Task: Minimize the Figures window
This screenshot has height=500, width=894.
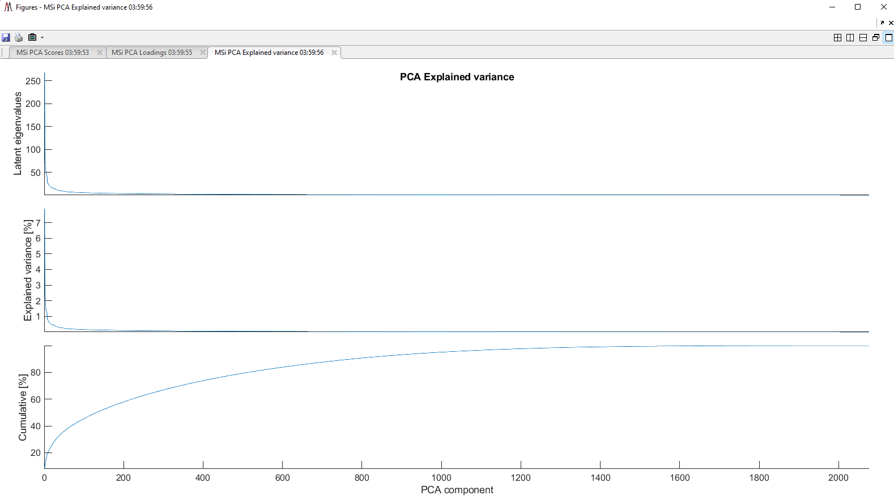Action: [x=832, y=7]
